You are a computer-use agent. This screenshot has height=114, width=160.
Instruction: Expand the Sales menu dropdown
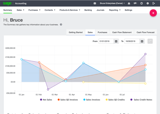click(x=21, y=10)
